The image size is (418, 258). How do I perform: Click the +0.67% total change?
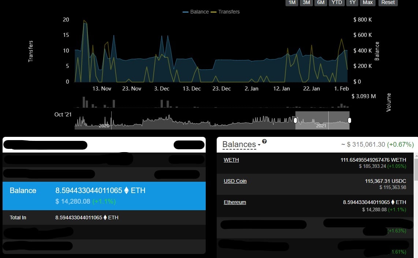click(x=400, y=145)
